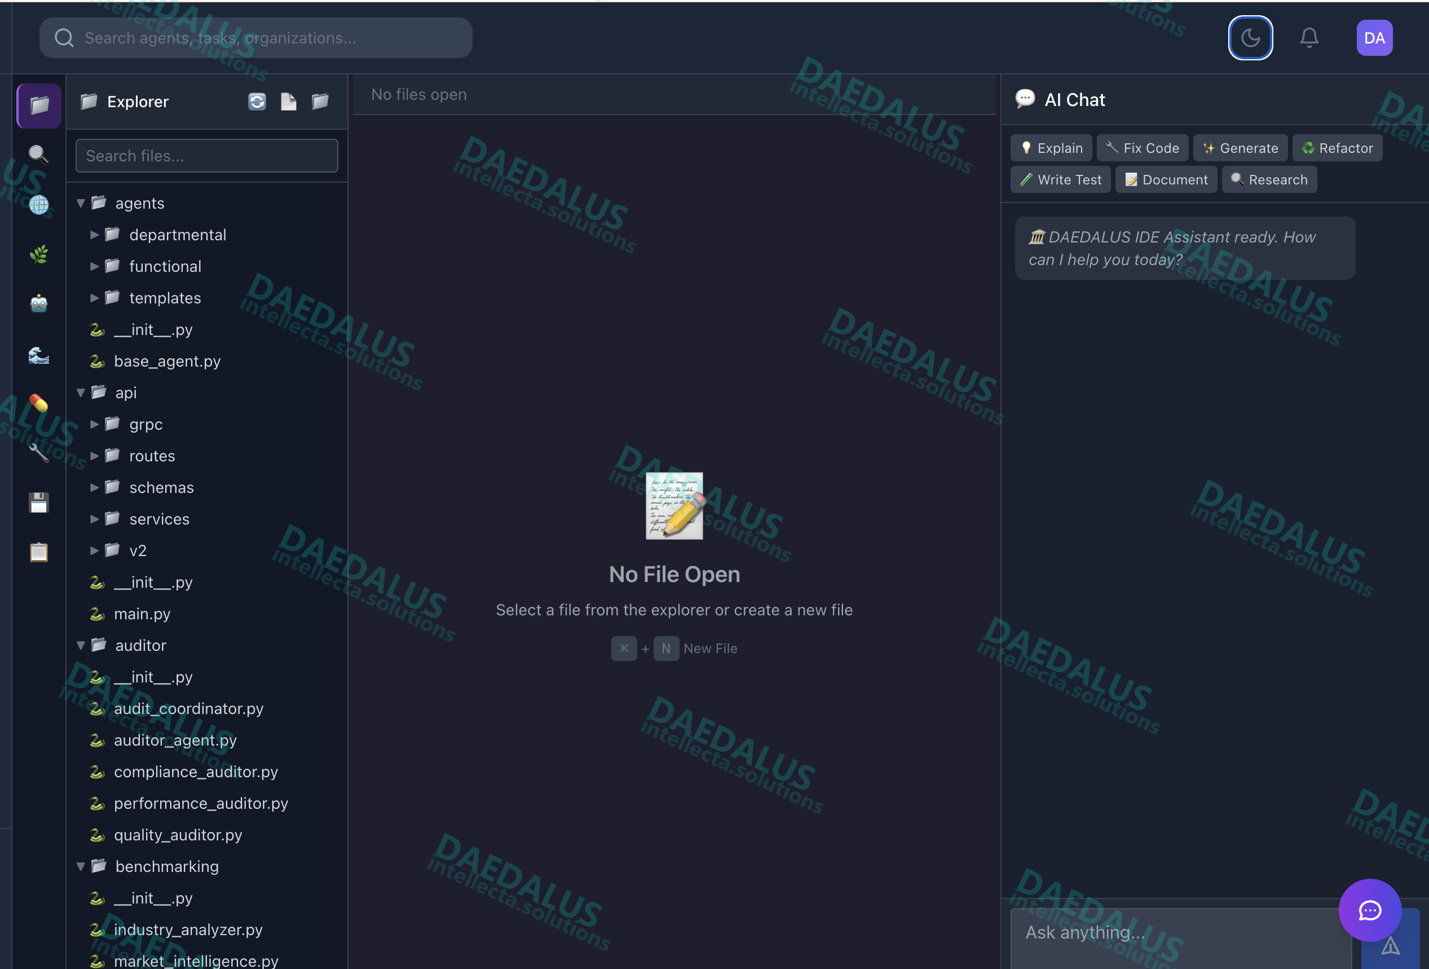Focus the global search agents field
This screenshot has width=1429, height=969.
point(256,38)
